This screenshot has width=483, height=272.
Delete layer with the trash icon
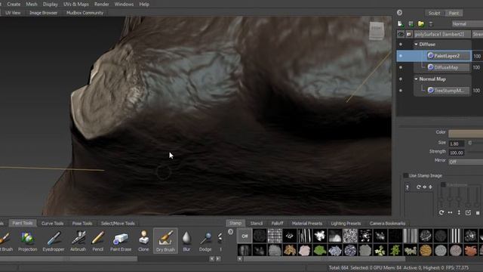431,23
